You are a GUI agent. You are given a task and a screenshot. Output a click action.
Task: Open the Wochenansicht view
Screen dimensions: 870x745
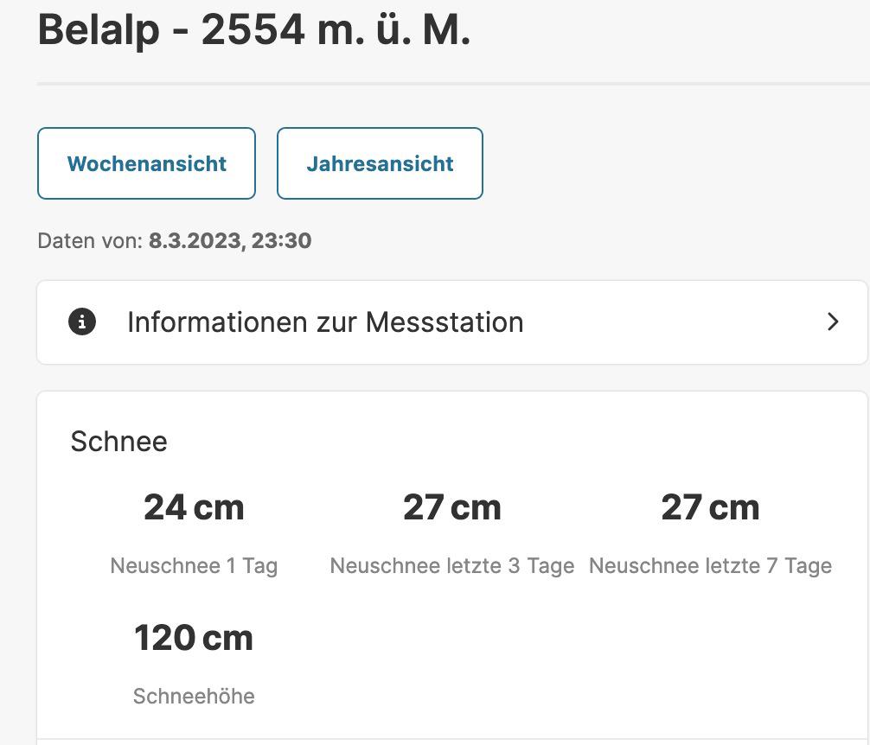[146, 163]
